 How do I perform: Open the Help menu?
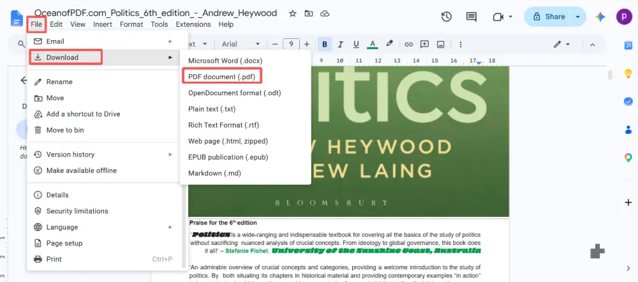coord(226,24)
